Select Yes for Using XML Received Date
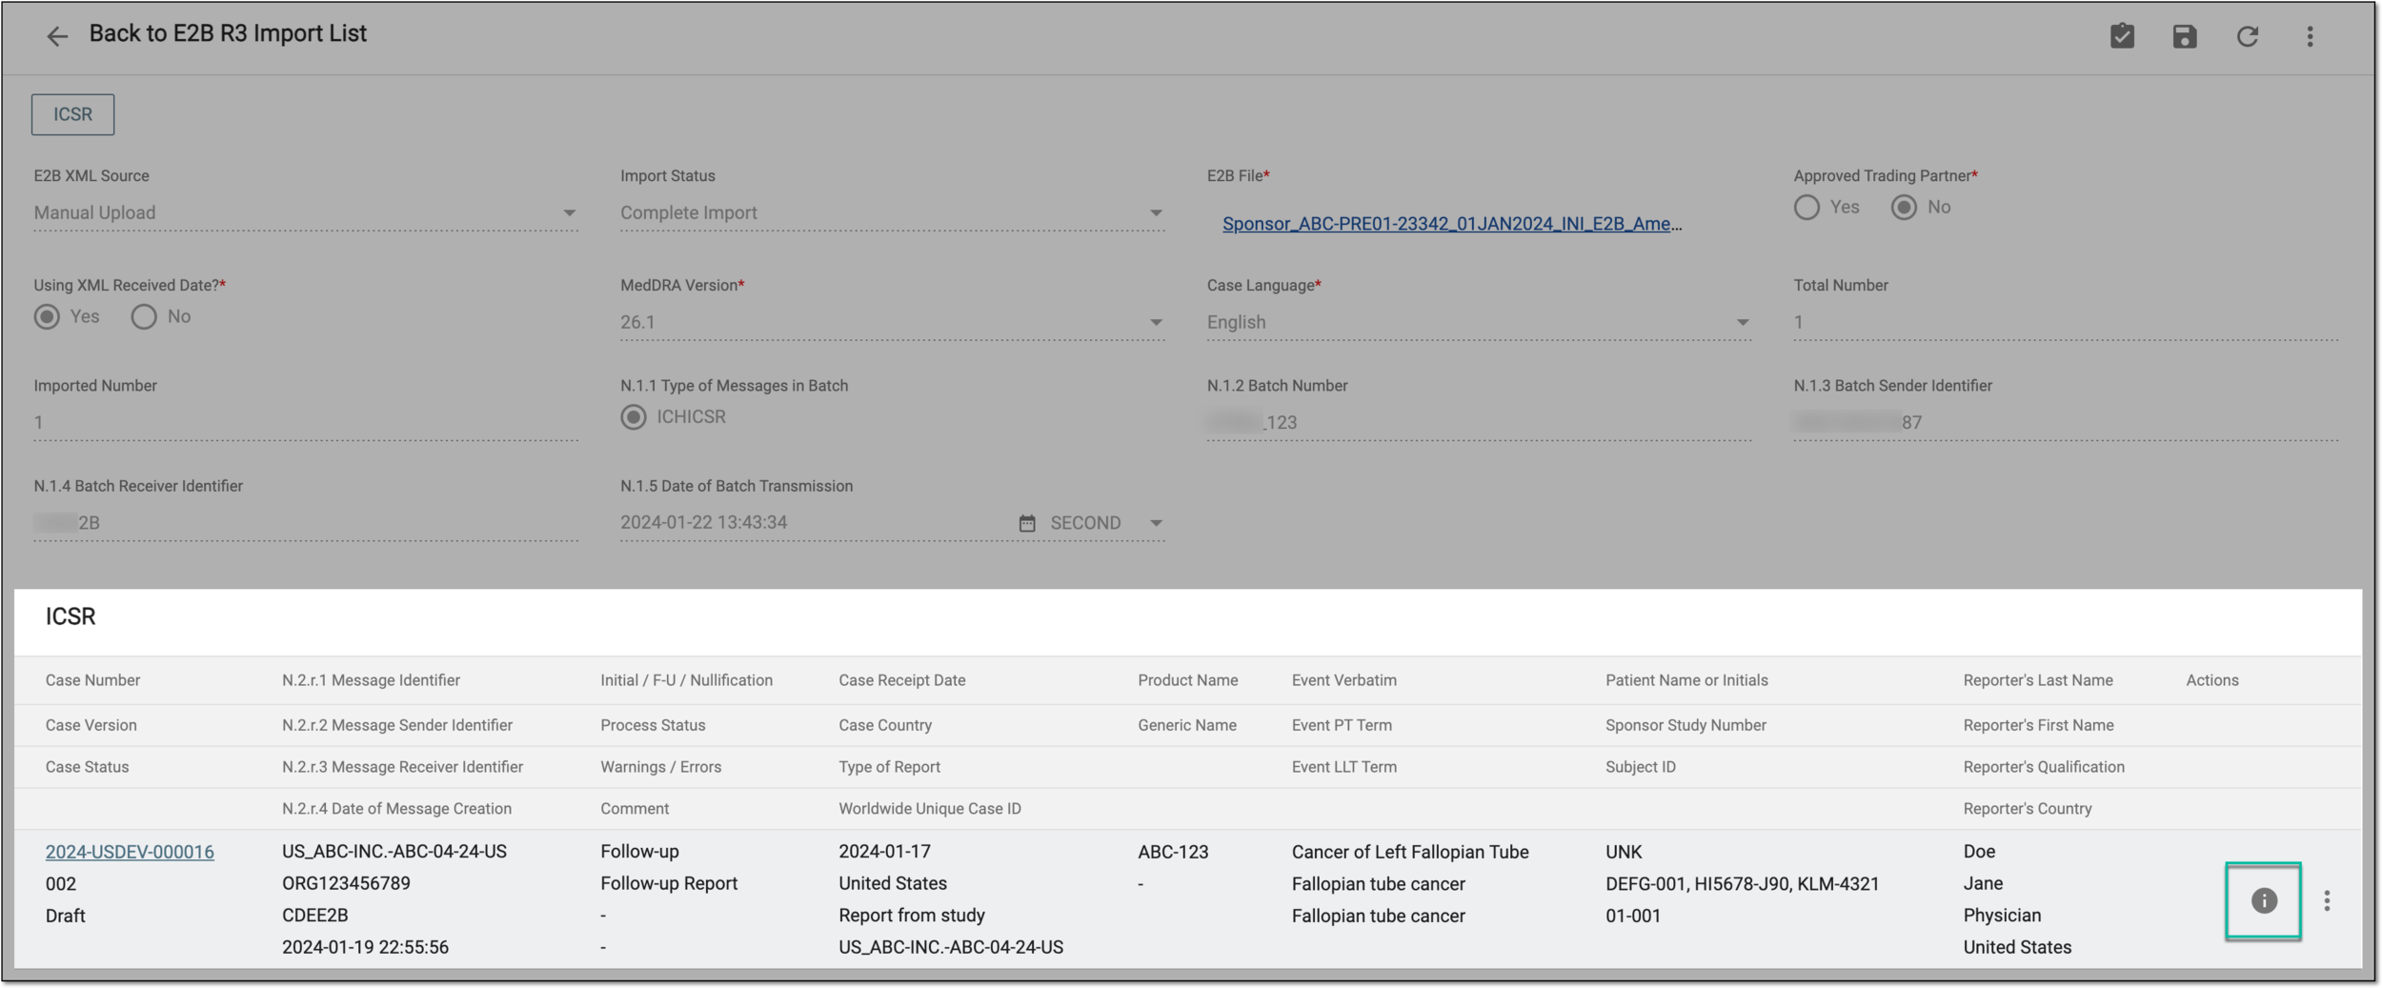2382x988 pixels. point(47,317)
